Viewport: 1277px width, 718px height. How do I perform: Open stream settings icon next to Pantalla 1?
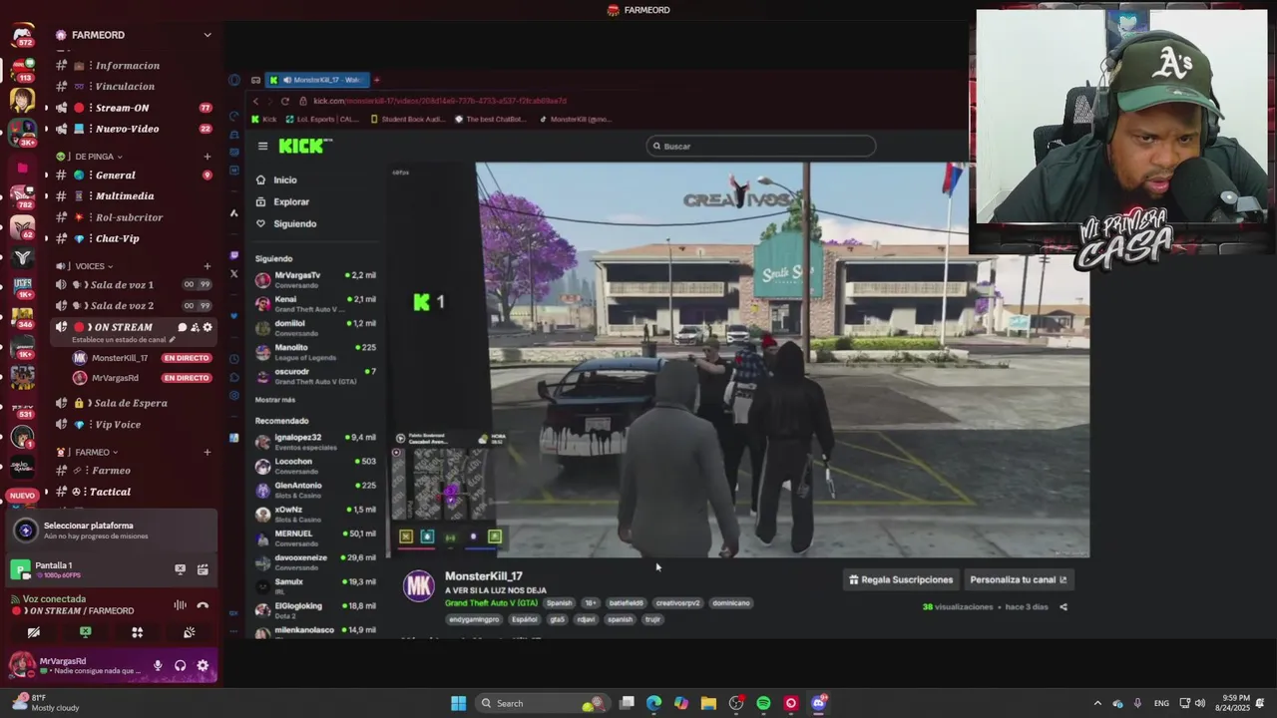(x=203, y=569)
